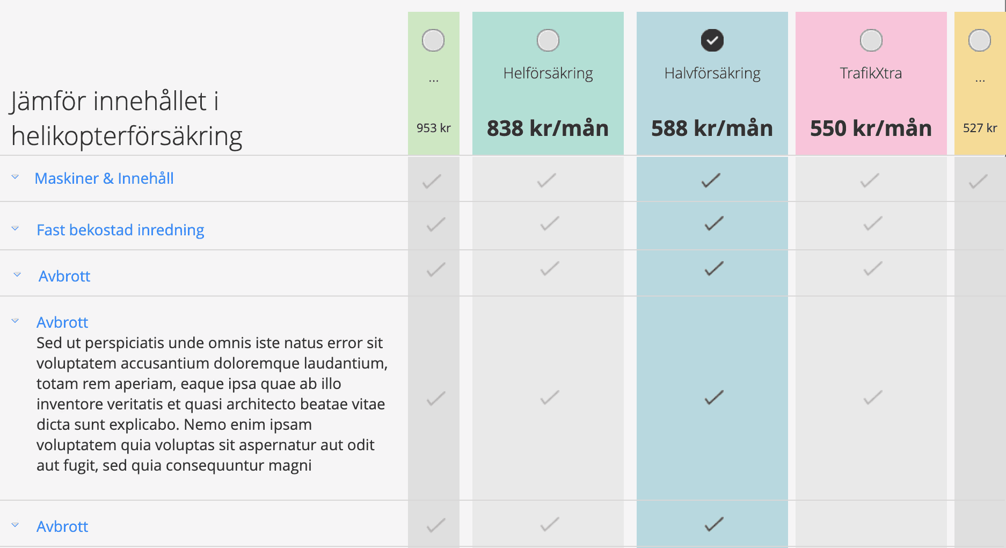Click TrafikXtra checkmark in expanded Avbrott row
Screen dimensions: 1006x548
(873, 398)
